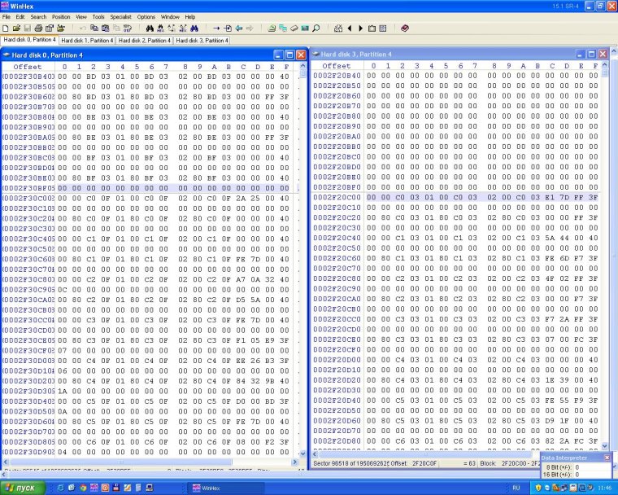Open the Edit menu
Screen dimensions: 618x495
point(20,17)
